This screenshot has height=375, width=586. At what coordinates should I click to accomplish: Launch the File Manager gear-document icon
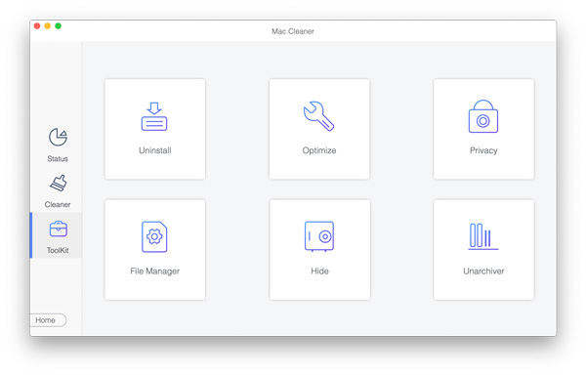[154, 236]
